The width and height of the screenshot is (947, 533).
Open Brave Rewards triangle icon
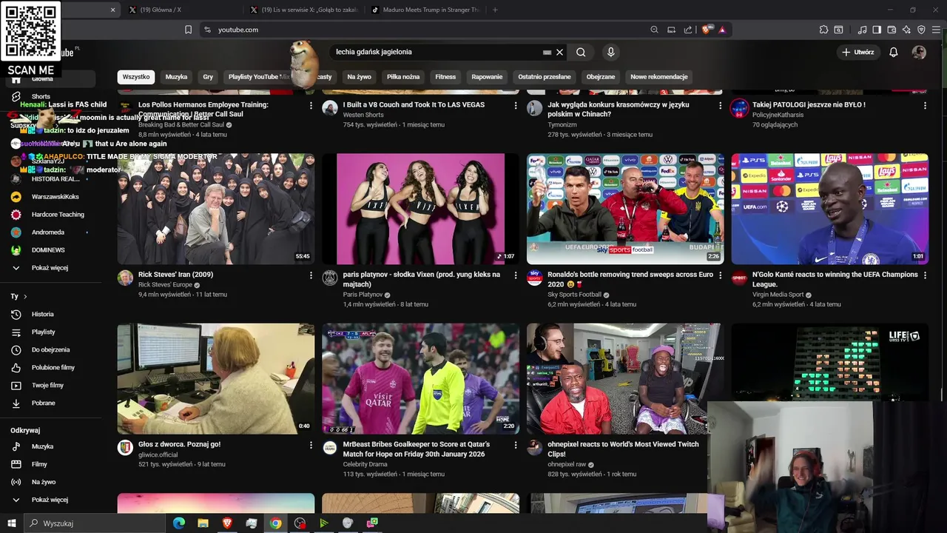tap(721, 30)
